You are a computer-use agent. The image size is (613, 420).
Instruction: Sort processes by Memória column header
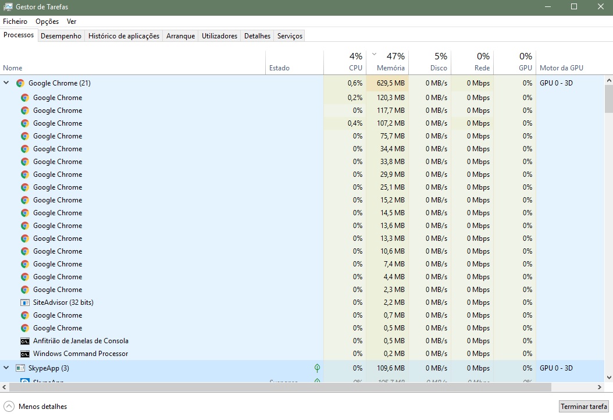[x=390, y=67]
